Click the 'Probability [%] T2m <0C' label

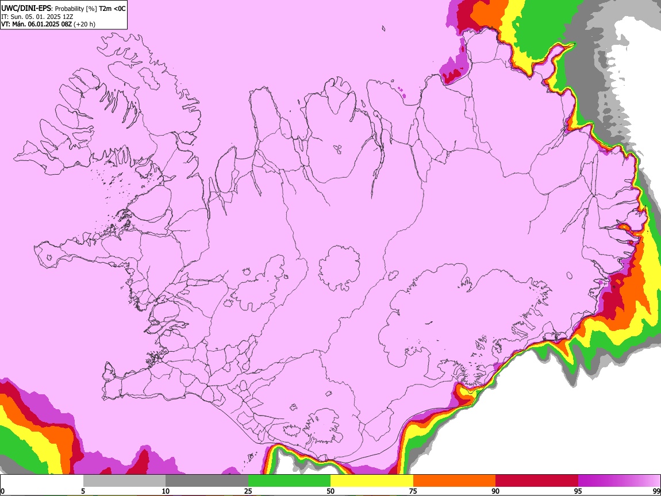point(90,9)
